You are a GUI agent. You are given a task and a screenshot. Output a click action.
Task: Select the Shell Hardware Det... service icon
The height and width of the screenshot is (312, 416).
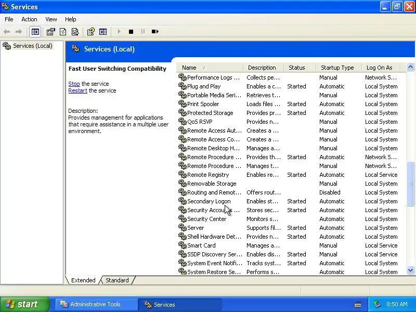[183, 237]
